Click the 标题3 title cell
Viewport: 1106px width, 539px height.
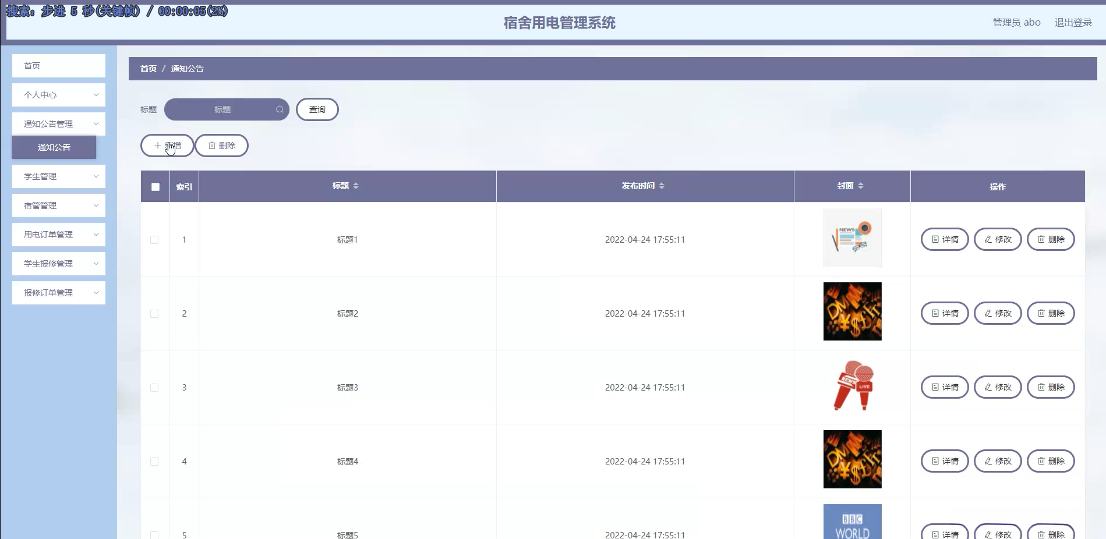pos(348,388)
